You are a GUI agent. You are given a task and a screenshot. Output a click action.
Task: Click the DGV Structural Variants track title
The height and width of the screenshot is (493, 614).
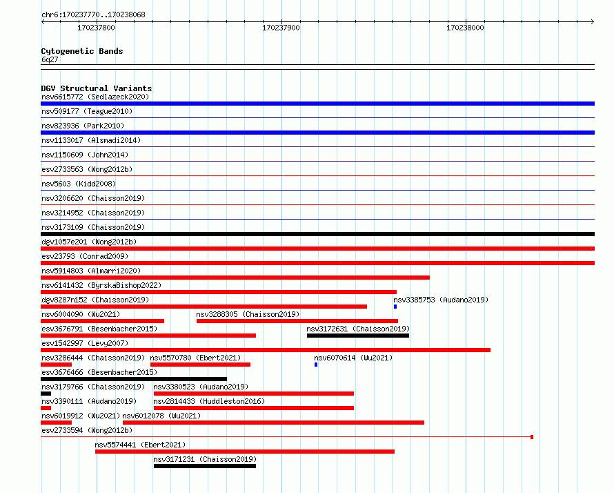pyautogui.click(x=97, y=88)
